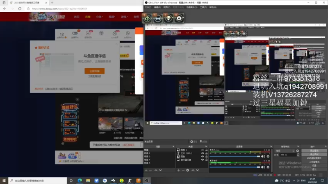Open the calendar task icon in Douyu toolbar
The width and height of the screenshot is (328, 184).
pos(88,34)
